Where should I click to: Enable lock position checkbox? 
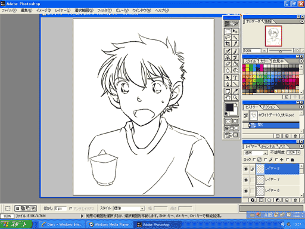point(276,159)
